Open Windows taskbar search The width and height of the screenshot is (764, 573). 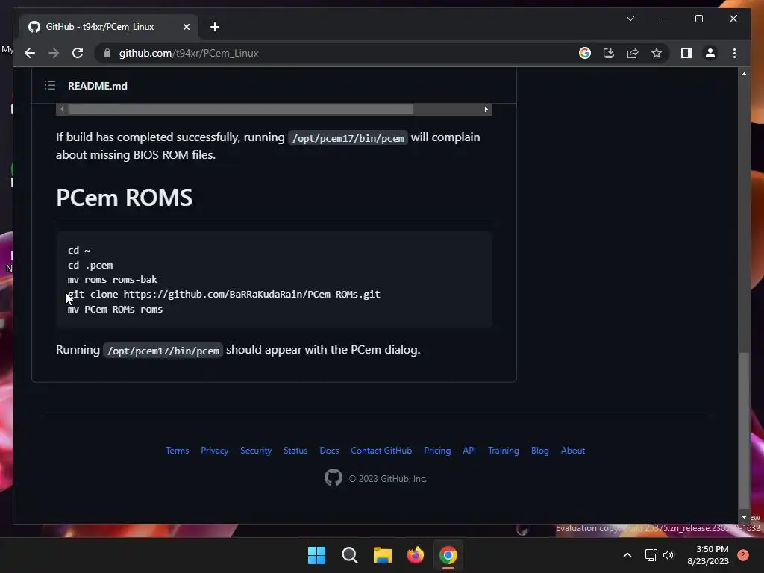[349, 555]
